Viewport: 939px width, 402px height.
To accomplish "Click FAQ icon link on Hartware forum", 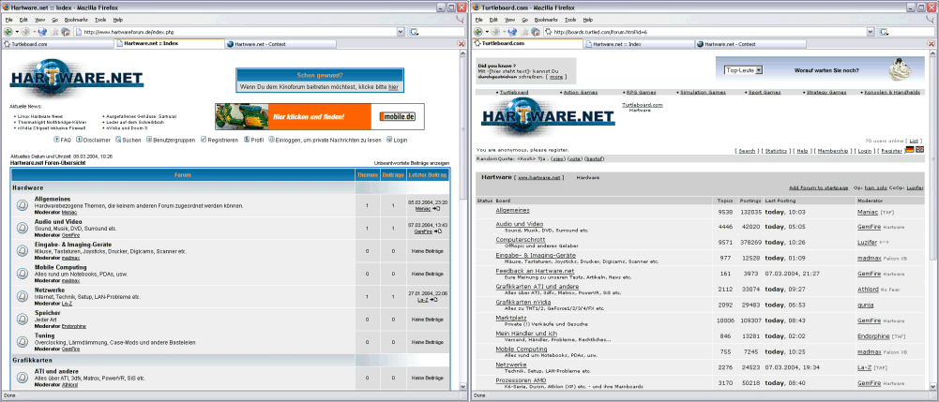I will (57, 140).
